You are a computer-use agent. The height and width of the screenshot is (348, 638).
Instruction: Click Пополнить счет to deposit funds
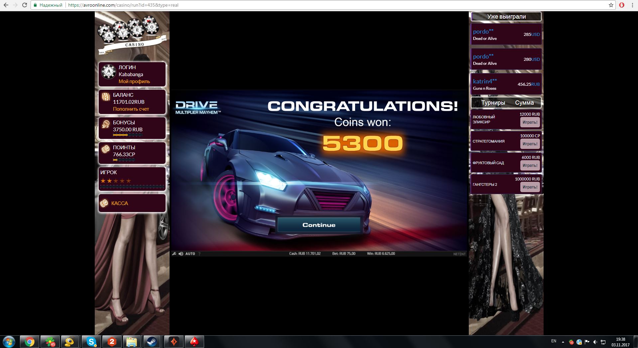pyautogui.click(x=131, y=109)
